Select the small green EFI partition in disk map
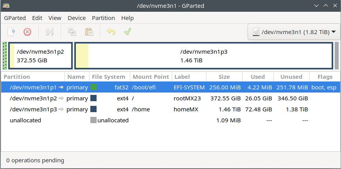This screenshot has height=169, width=341. (5, 56)
